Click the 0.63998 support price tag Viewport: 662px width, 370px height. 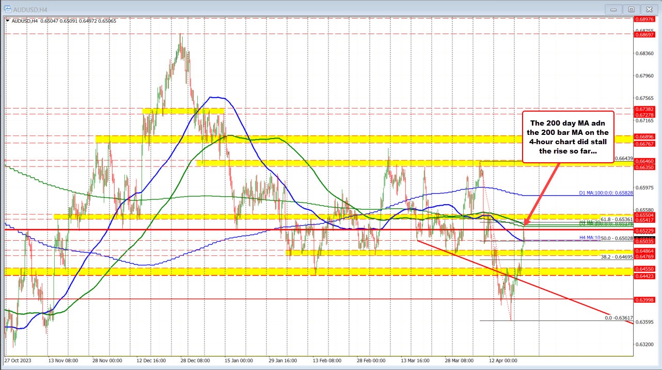pyautogui.click(x=643, y=299)
